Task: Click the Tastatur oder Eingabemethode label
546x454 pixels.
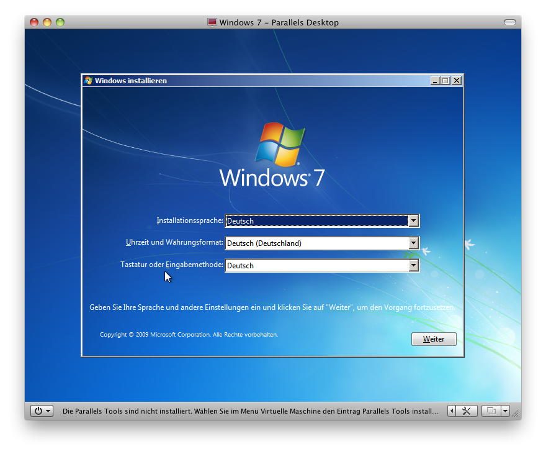Action: click(x=172, y=265)
